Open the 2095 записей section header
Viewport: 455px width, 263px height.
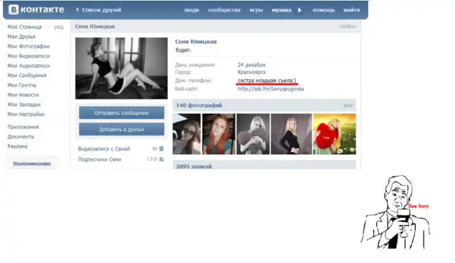click(x=194, y=166)
